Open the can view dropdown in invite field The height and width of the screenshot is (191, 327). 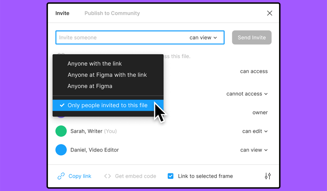[203, 38]
